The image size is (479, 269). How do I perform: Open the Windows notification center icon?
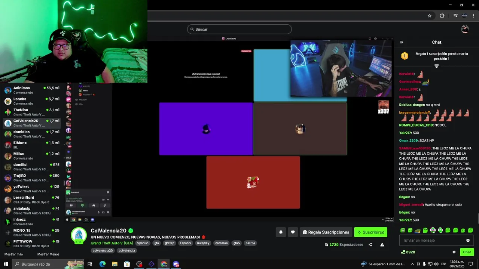[471, 264]
